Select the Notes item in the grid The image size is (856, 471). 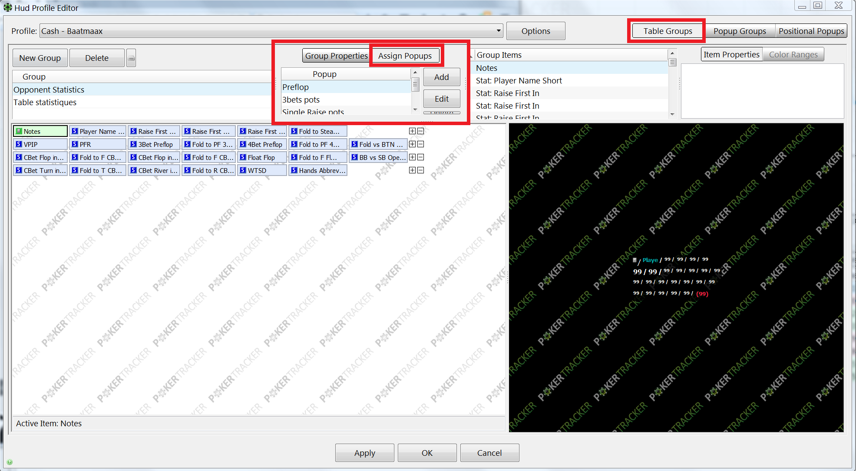point(40,131)
